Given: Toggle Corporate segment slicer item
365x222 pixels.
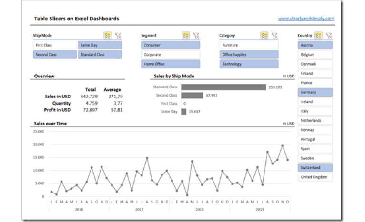Looking at the screenshot, I should tap(171, 55).
